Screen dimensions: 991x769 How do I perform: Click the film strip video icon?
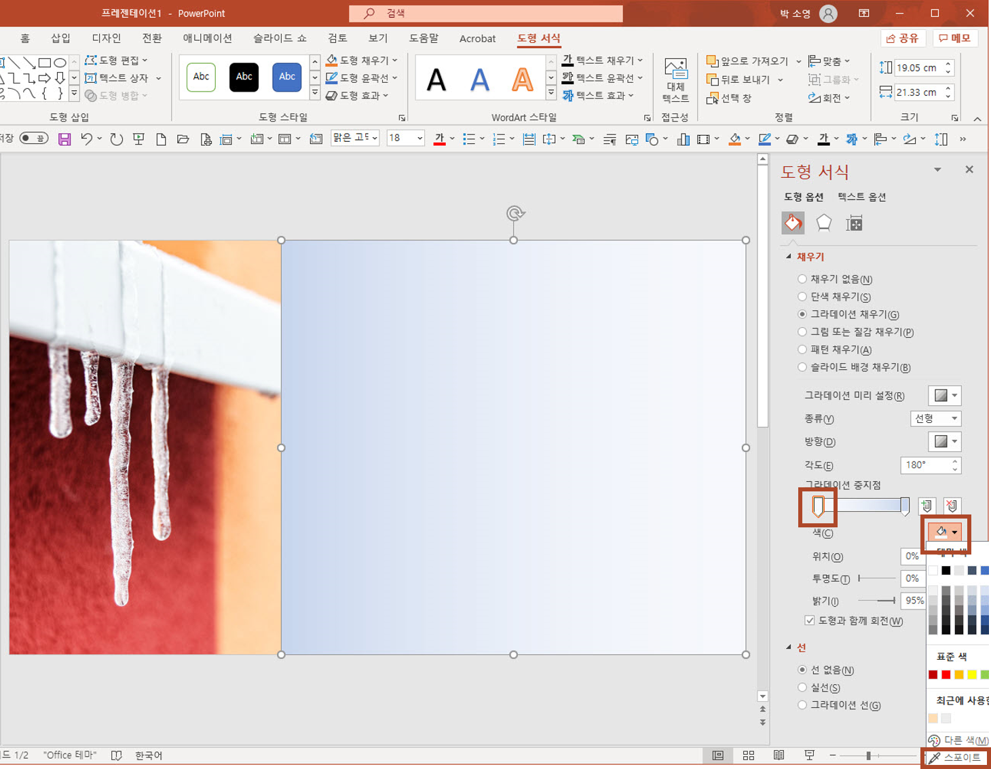[704, 139]
